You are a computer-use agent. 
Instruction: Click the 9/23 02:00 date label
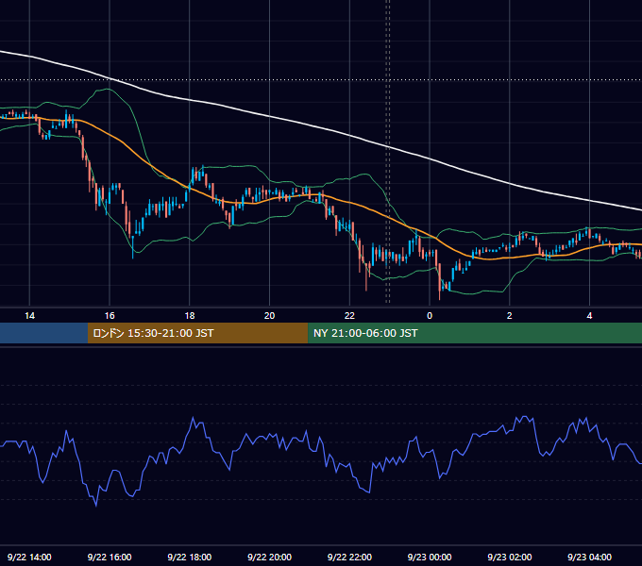tap(509, 557)
